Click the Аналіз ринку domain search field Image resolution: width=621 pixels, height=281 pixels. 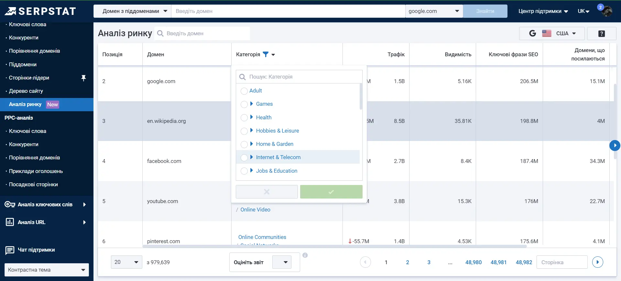coord(202,33)
